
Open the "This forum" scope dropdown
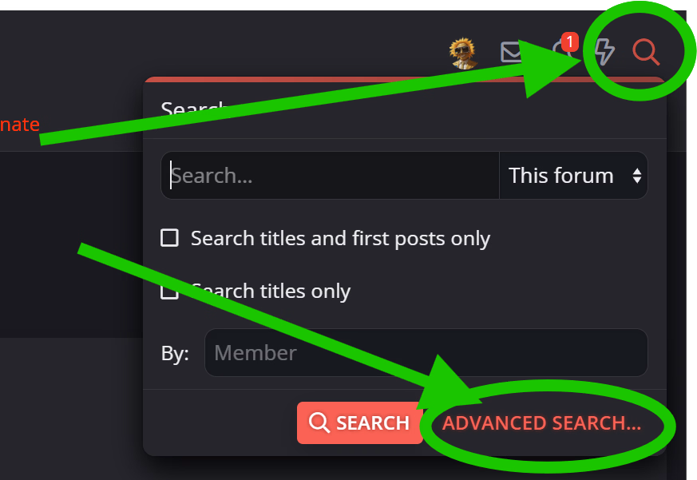point(573,175)
